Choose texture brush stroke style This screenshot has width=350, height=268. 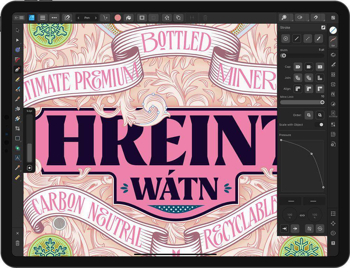pyautogui.click(x=319, y=38)
